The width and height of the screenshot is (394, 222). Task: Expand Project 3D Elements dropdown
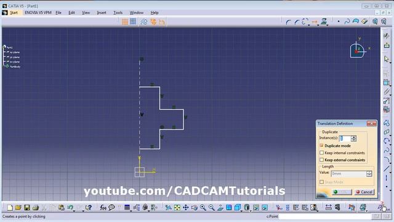[328, 25]
